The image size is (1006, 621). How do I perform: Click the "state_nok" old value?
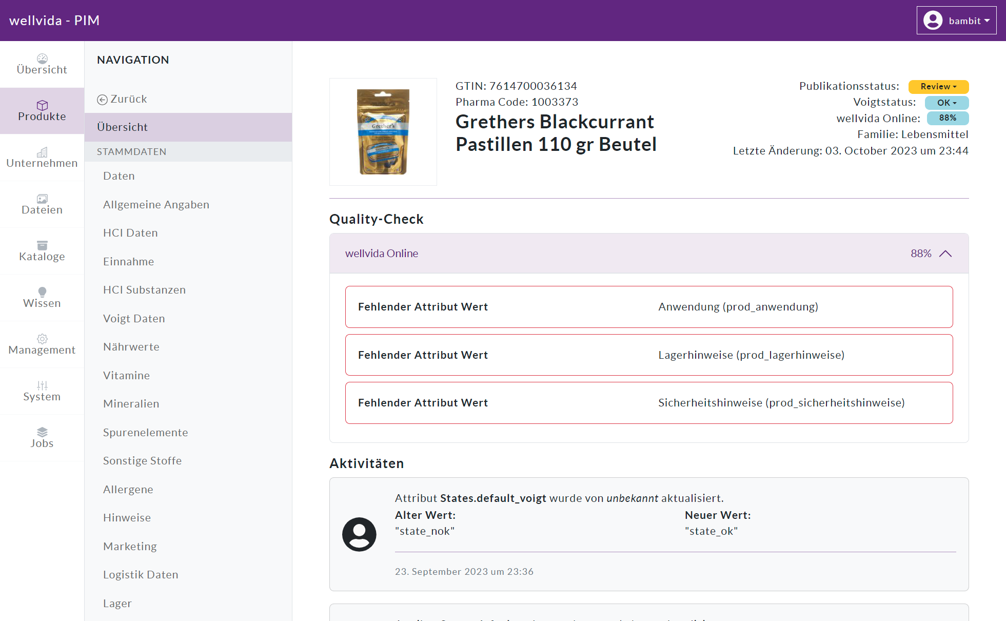(425, 531)
